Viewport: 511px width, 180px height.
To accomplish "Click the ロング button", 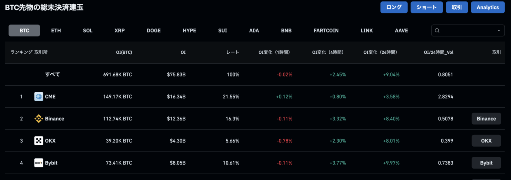I will 394,7.
